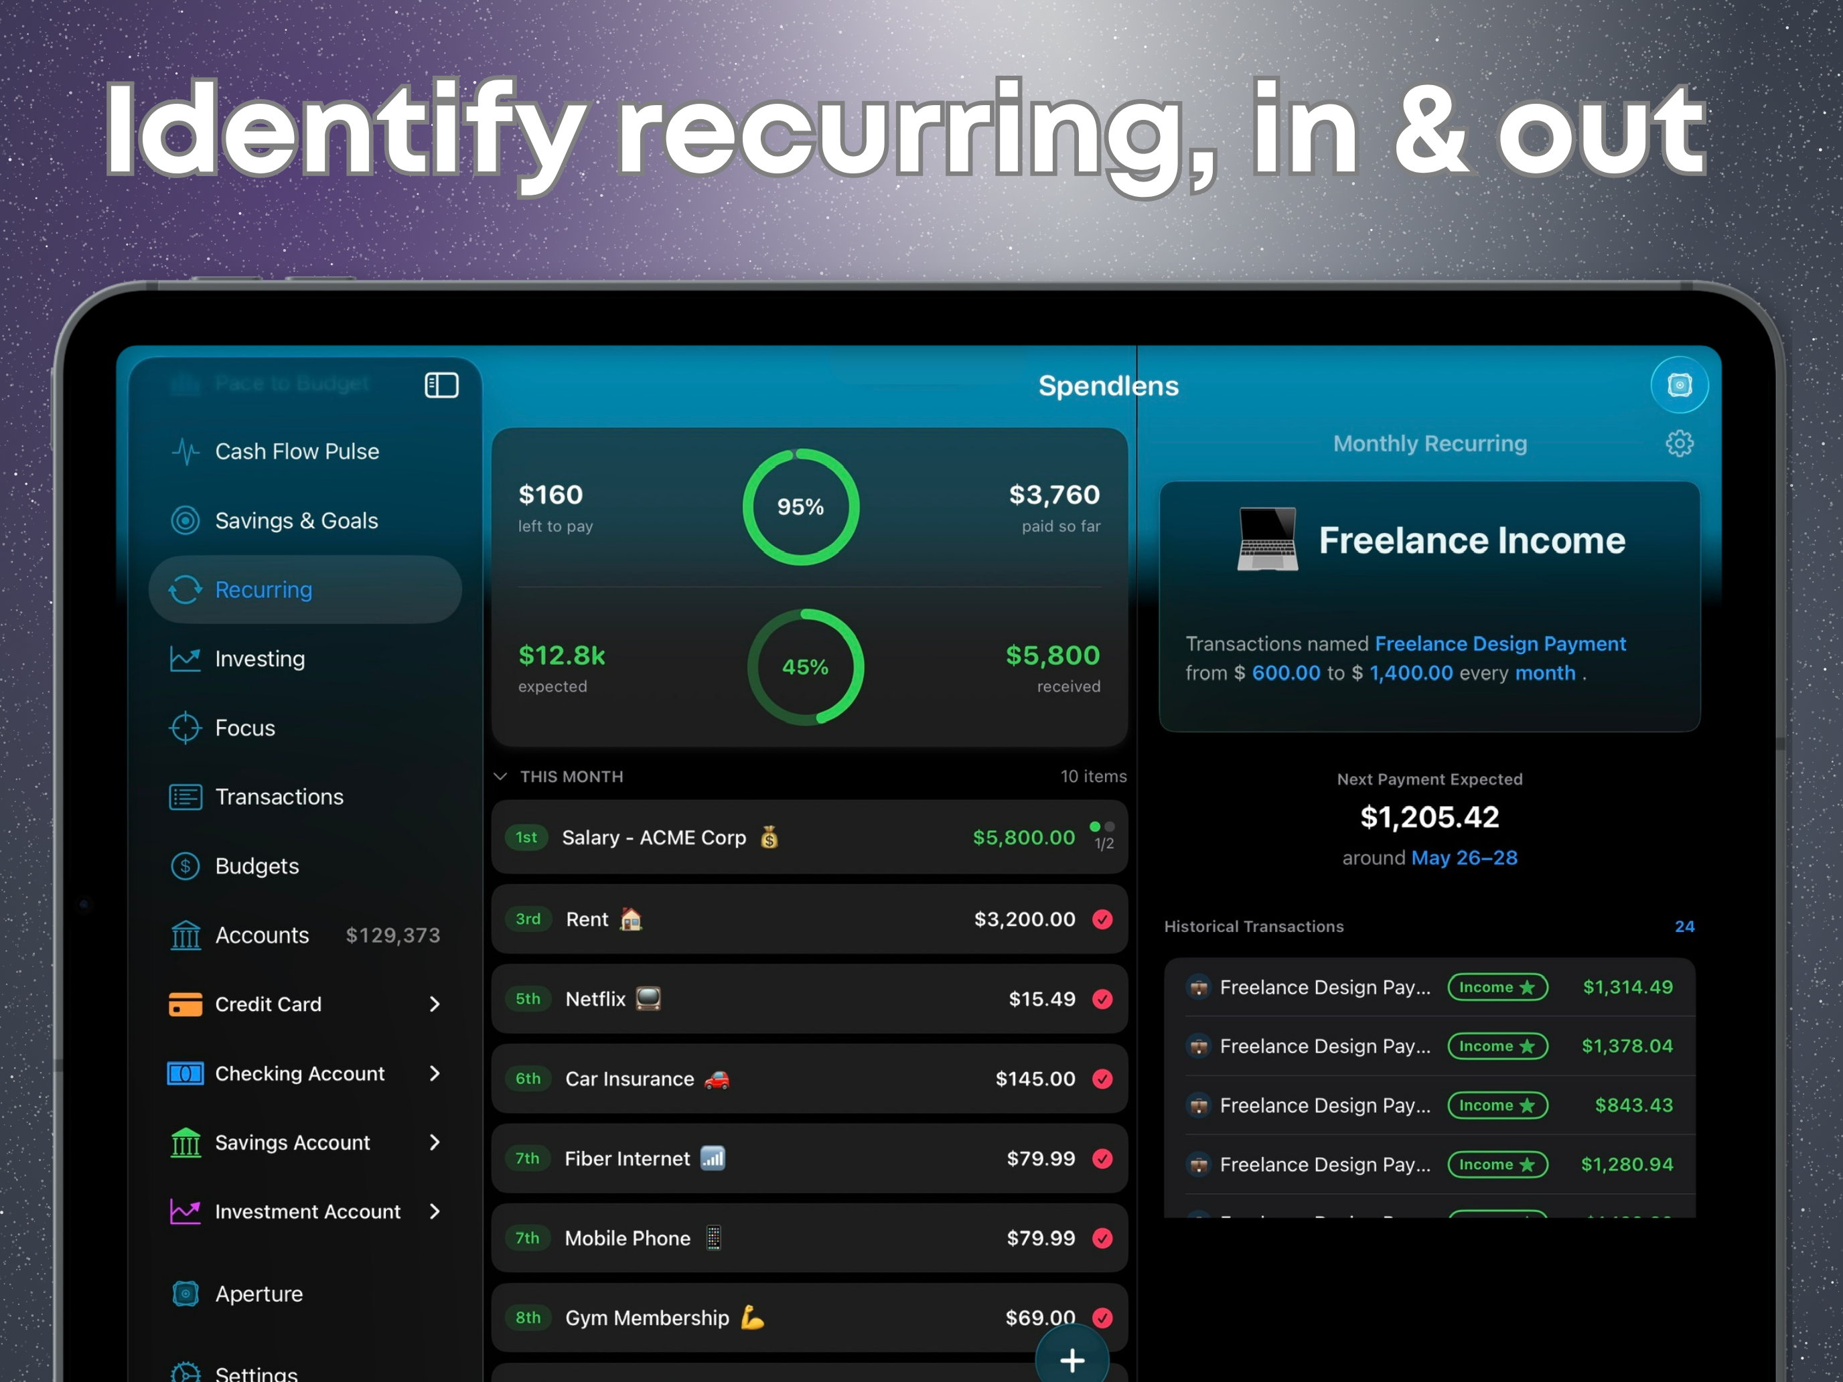Screen dimensions: 1843x1382
Task: Expand the Investment Account chevron
Action: pos(434,1211)
